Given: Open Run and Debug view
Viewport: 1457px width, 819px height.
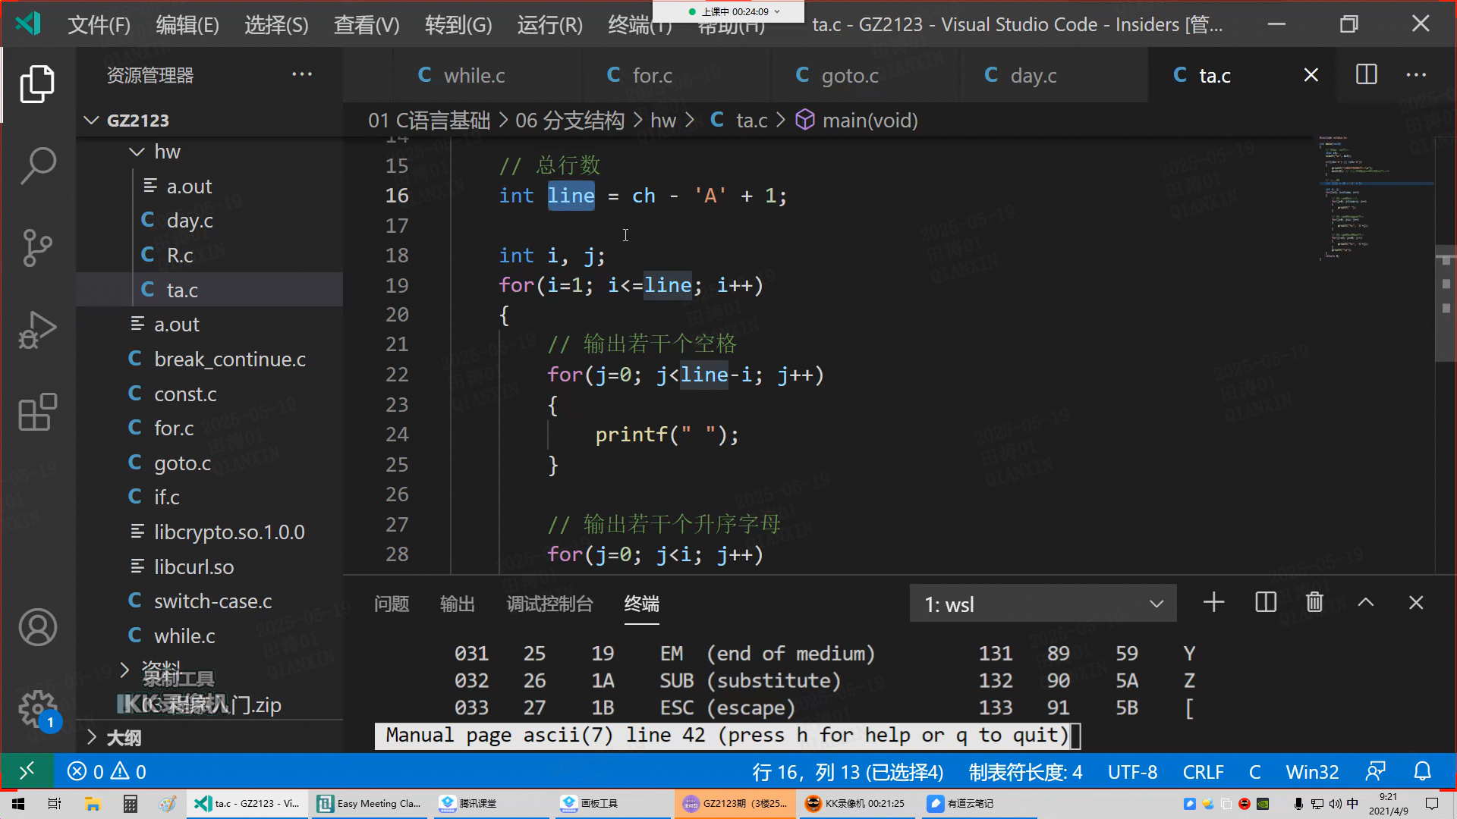Looking at the screenshot, I should (37, 331).
